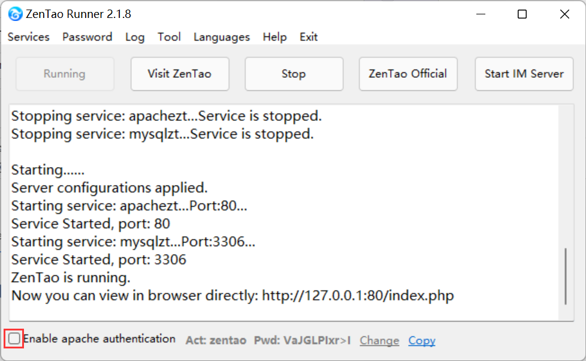
Task: Enable apache authentication checkbox
Action: tap(14, 339)
